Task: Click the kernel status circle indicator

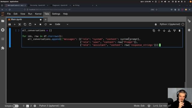Action: point(183,24)
